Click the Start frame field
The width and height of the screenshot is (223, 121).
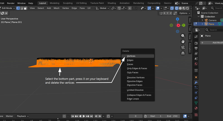(156, 116)
